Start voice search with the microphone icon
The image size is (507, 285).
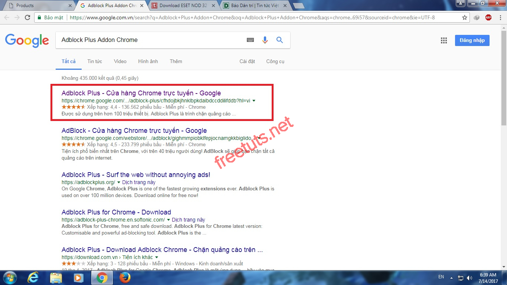point(265,40)
